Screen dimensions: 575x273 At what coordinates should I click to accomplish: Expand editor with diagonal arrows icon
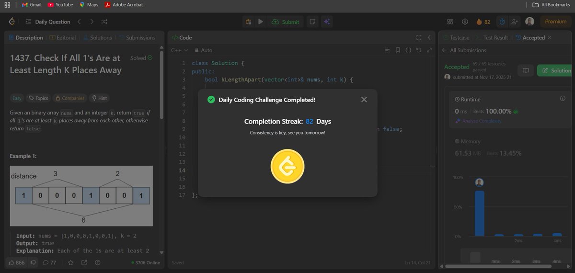pyautogui.click(x=429, y=50)
